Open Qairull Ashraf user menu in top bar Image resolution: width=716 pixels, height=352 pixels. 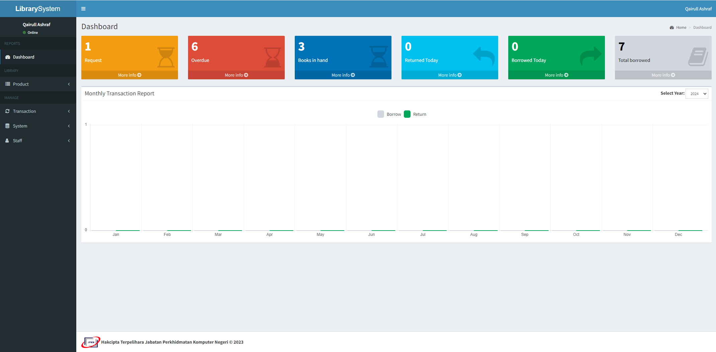[x=698, y=9]
